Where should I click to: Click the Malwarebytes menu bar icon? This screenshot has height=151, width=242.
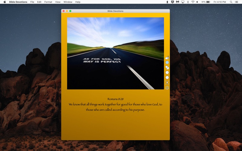coord(178,2)
